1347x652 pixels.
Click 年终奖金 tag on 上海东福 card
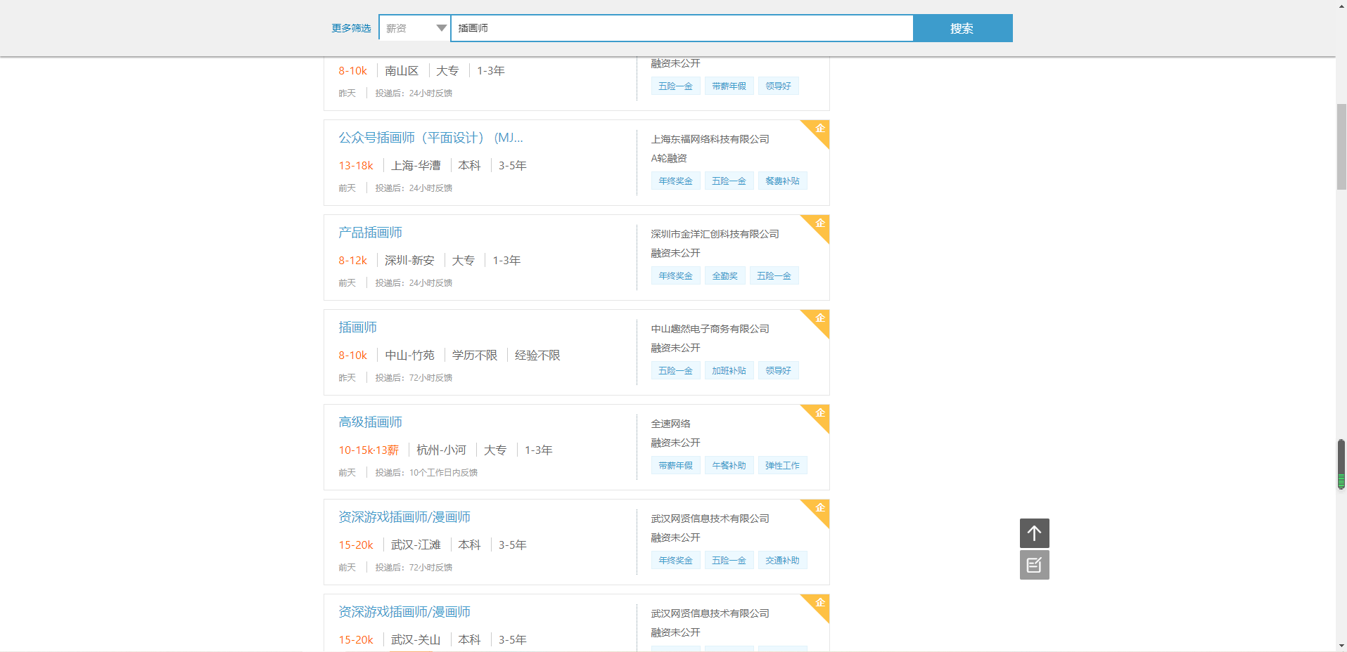[675, 181]
